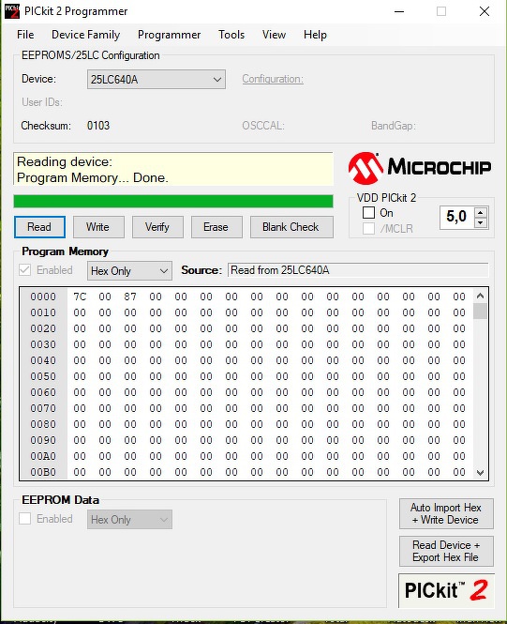Open the File menu

[x=25, y=35]
